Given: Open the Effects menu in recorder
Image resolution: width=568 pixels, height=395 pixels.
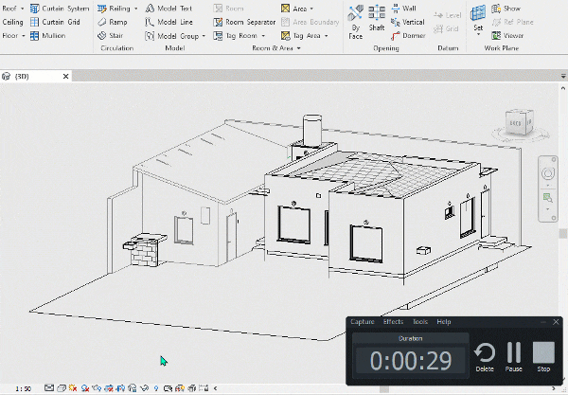Looking at the screenshot, I should coord(393,322).
